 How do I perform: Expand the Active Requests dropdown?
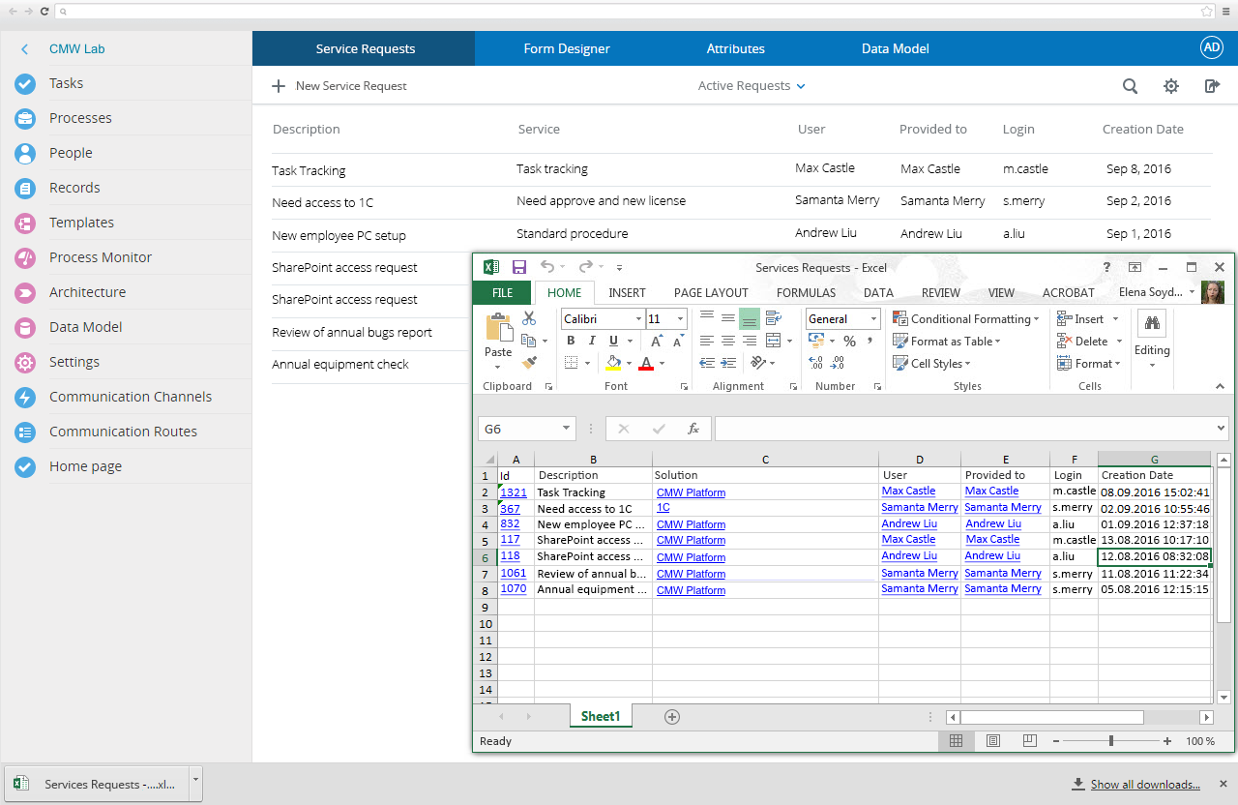[x=752, y=86]
